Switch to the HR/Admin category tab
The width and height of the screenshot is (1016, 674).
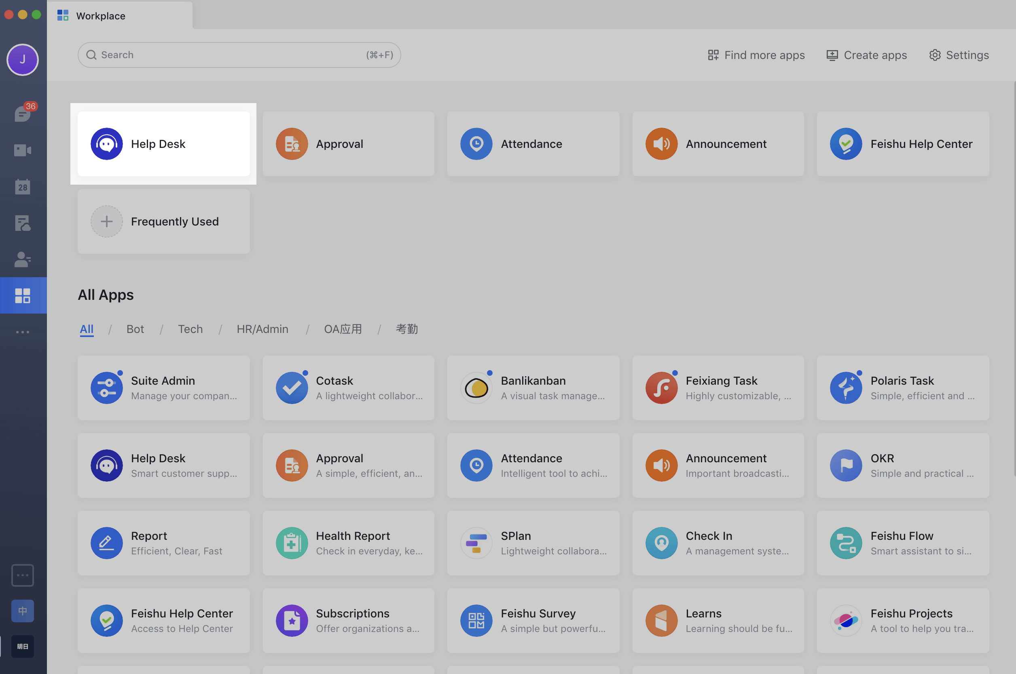262,329
